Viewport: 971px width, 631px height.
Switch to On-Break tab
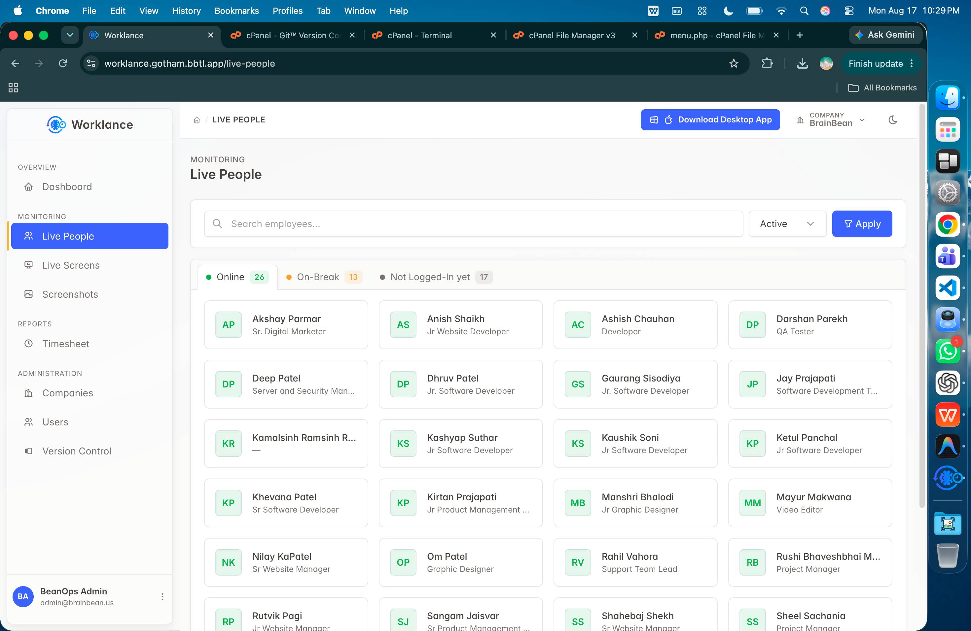tap(324, 277)
